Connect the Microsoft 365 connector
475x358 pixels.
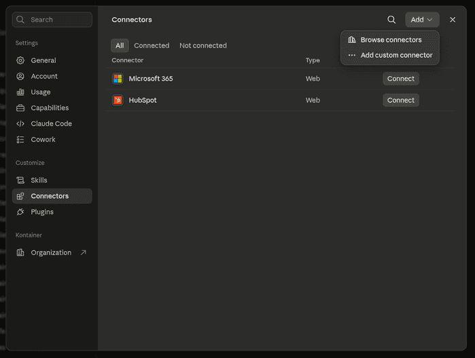point(401,79)
